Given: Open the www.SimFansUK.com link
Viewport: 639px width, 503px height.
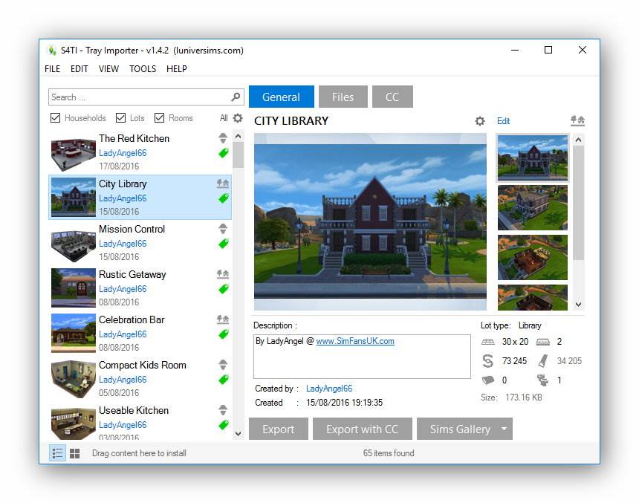Looking at the screenshot, I should point(355,341).
